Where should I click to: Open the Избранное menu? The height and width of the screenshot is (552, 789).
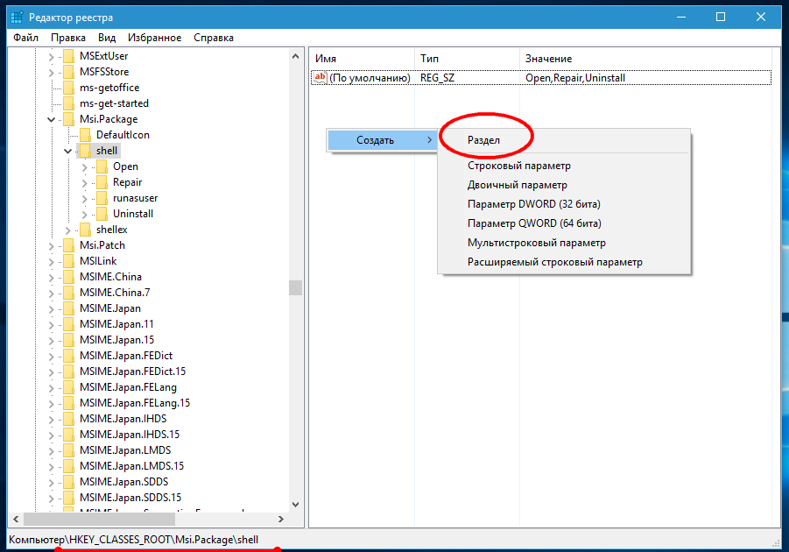(154, 38)
